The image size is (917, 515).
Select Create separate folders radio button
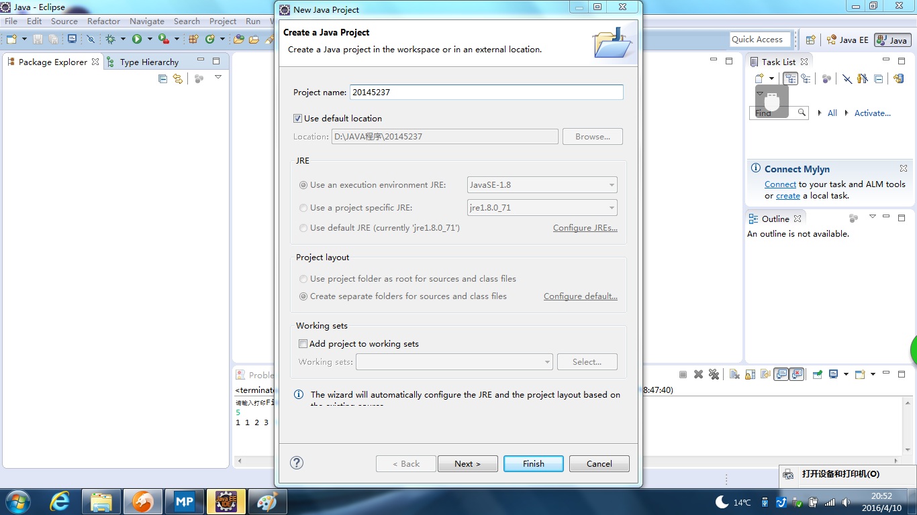pyautogui.click(x=303, y=296)
